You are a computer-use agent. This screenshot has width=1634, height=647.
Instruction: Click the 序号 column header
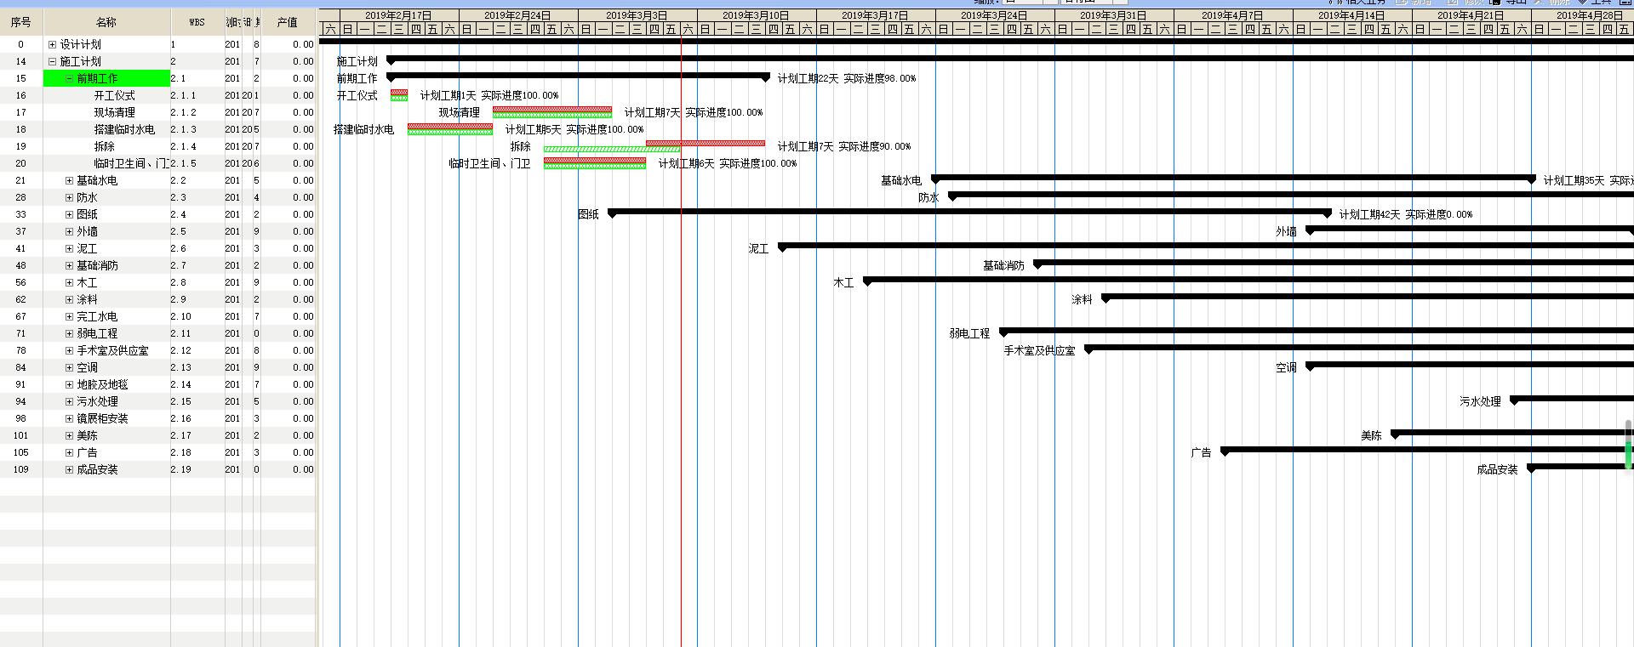click(21, 22)
